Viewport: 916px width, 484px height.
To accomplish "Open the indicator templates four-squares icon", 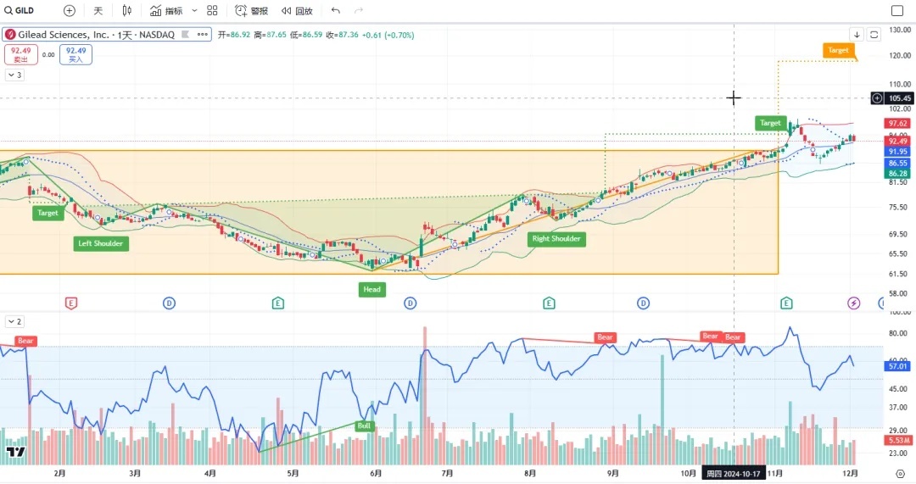I will [212, 10].
